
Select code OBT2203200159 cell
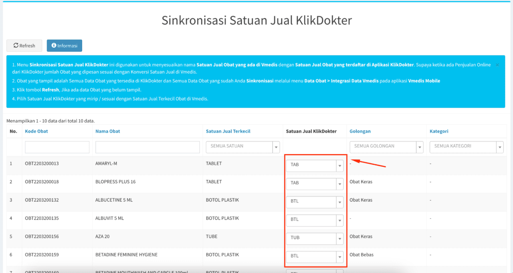point(42,255)
